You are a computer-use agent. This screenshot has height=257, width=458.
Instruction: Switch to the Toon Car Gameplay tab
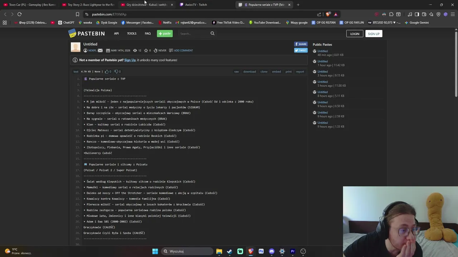29,5
